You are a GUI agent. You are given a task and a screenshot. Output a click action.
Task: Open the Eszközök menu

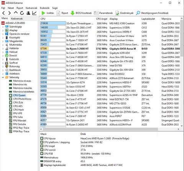44,8
